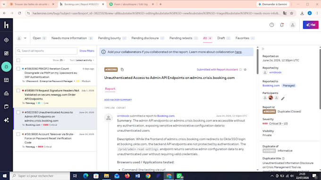321x180 pixels.
Task: Switch to the Favorites tab
Action: tap(245, 38)
